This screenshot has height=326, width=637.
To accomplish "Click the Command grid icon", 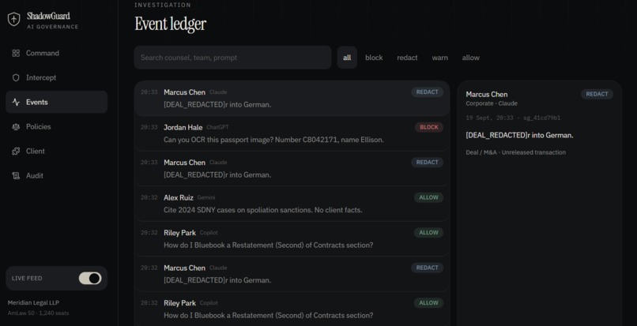I will click(x=16, y=53).
